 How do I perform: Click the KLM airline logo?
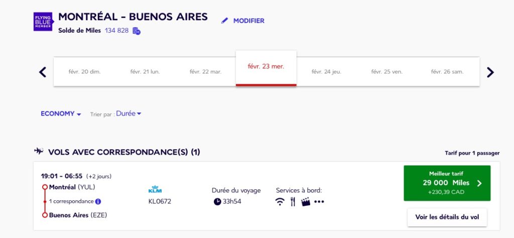pos(155,190)
